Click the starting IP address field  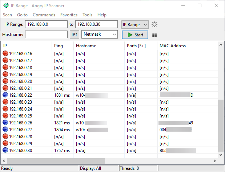pos(46,24)
